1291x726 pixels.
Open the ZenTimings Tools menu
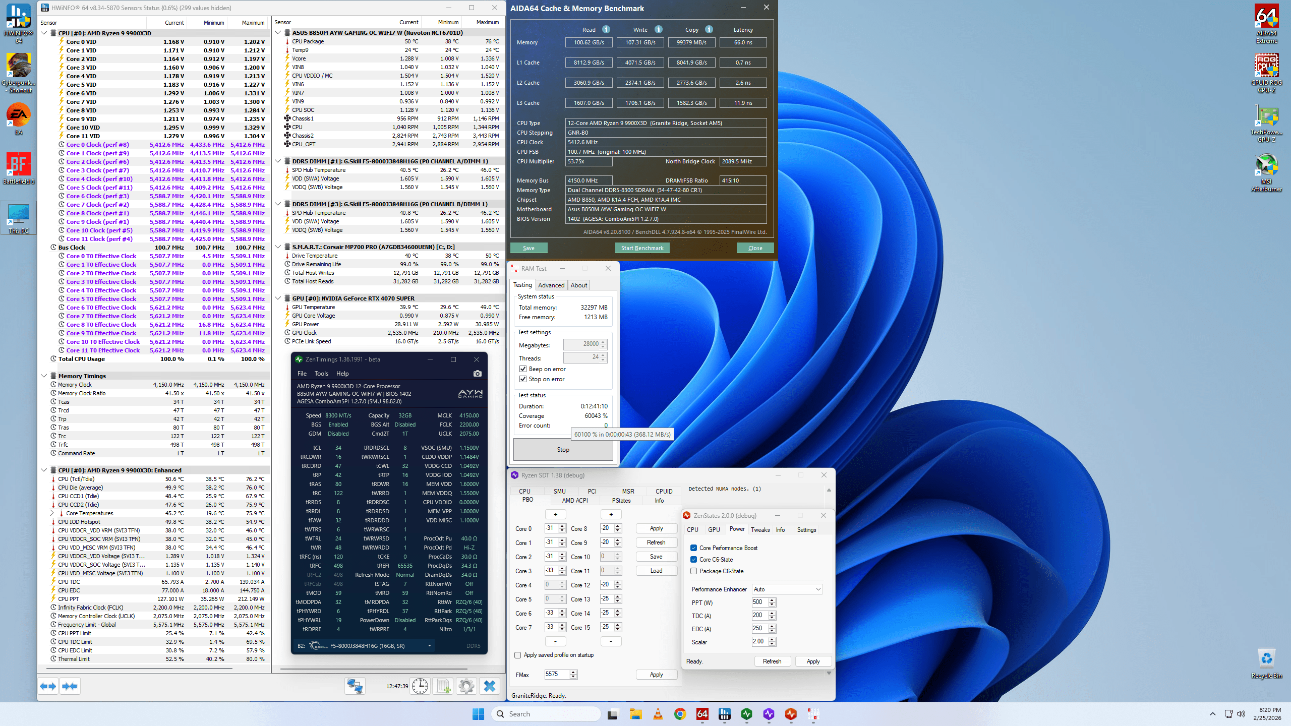pyautogui.click(x=321, y=374)
